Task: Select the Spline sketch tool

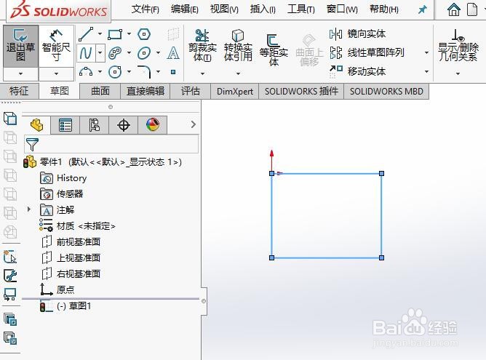Action: tap(86, 53)
